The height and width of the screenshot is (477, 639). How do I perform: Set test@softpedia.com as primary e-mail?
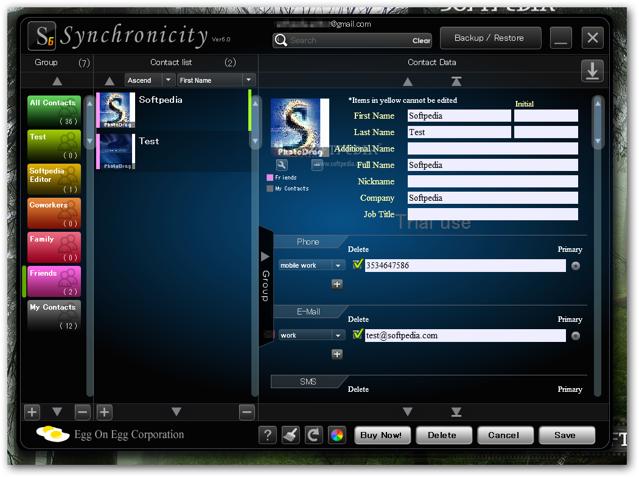point(576,336)
